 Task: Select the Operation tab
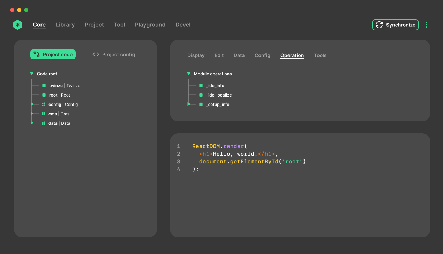[292, 55]
